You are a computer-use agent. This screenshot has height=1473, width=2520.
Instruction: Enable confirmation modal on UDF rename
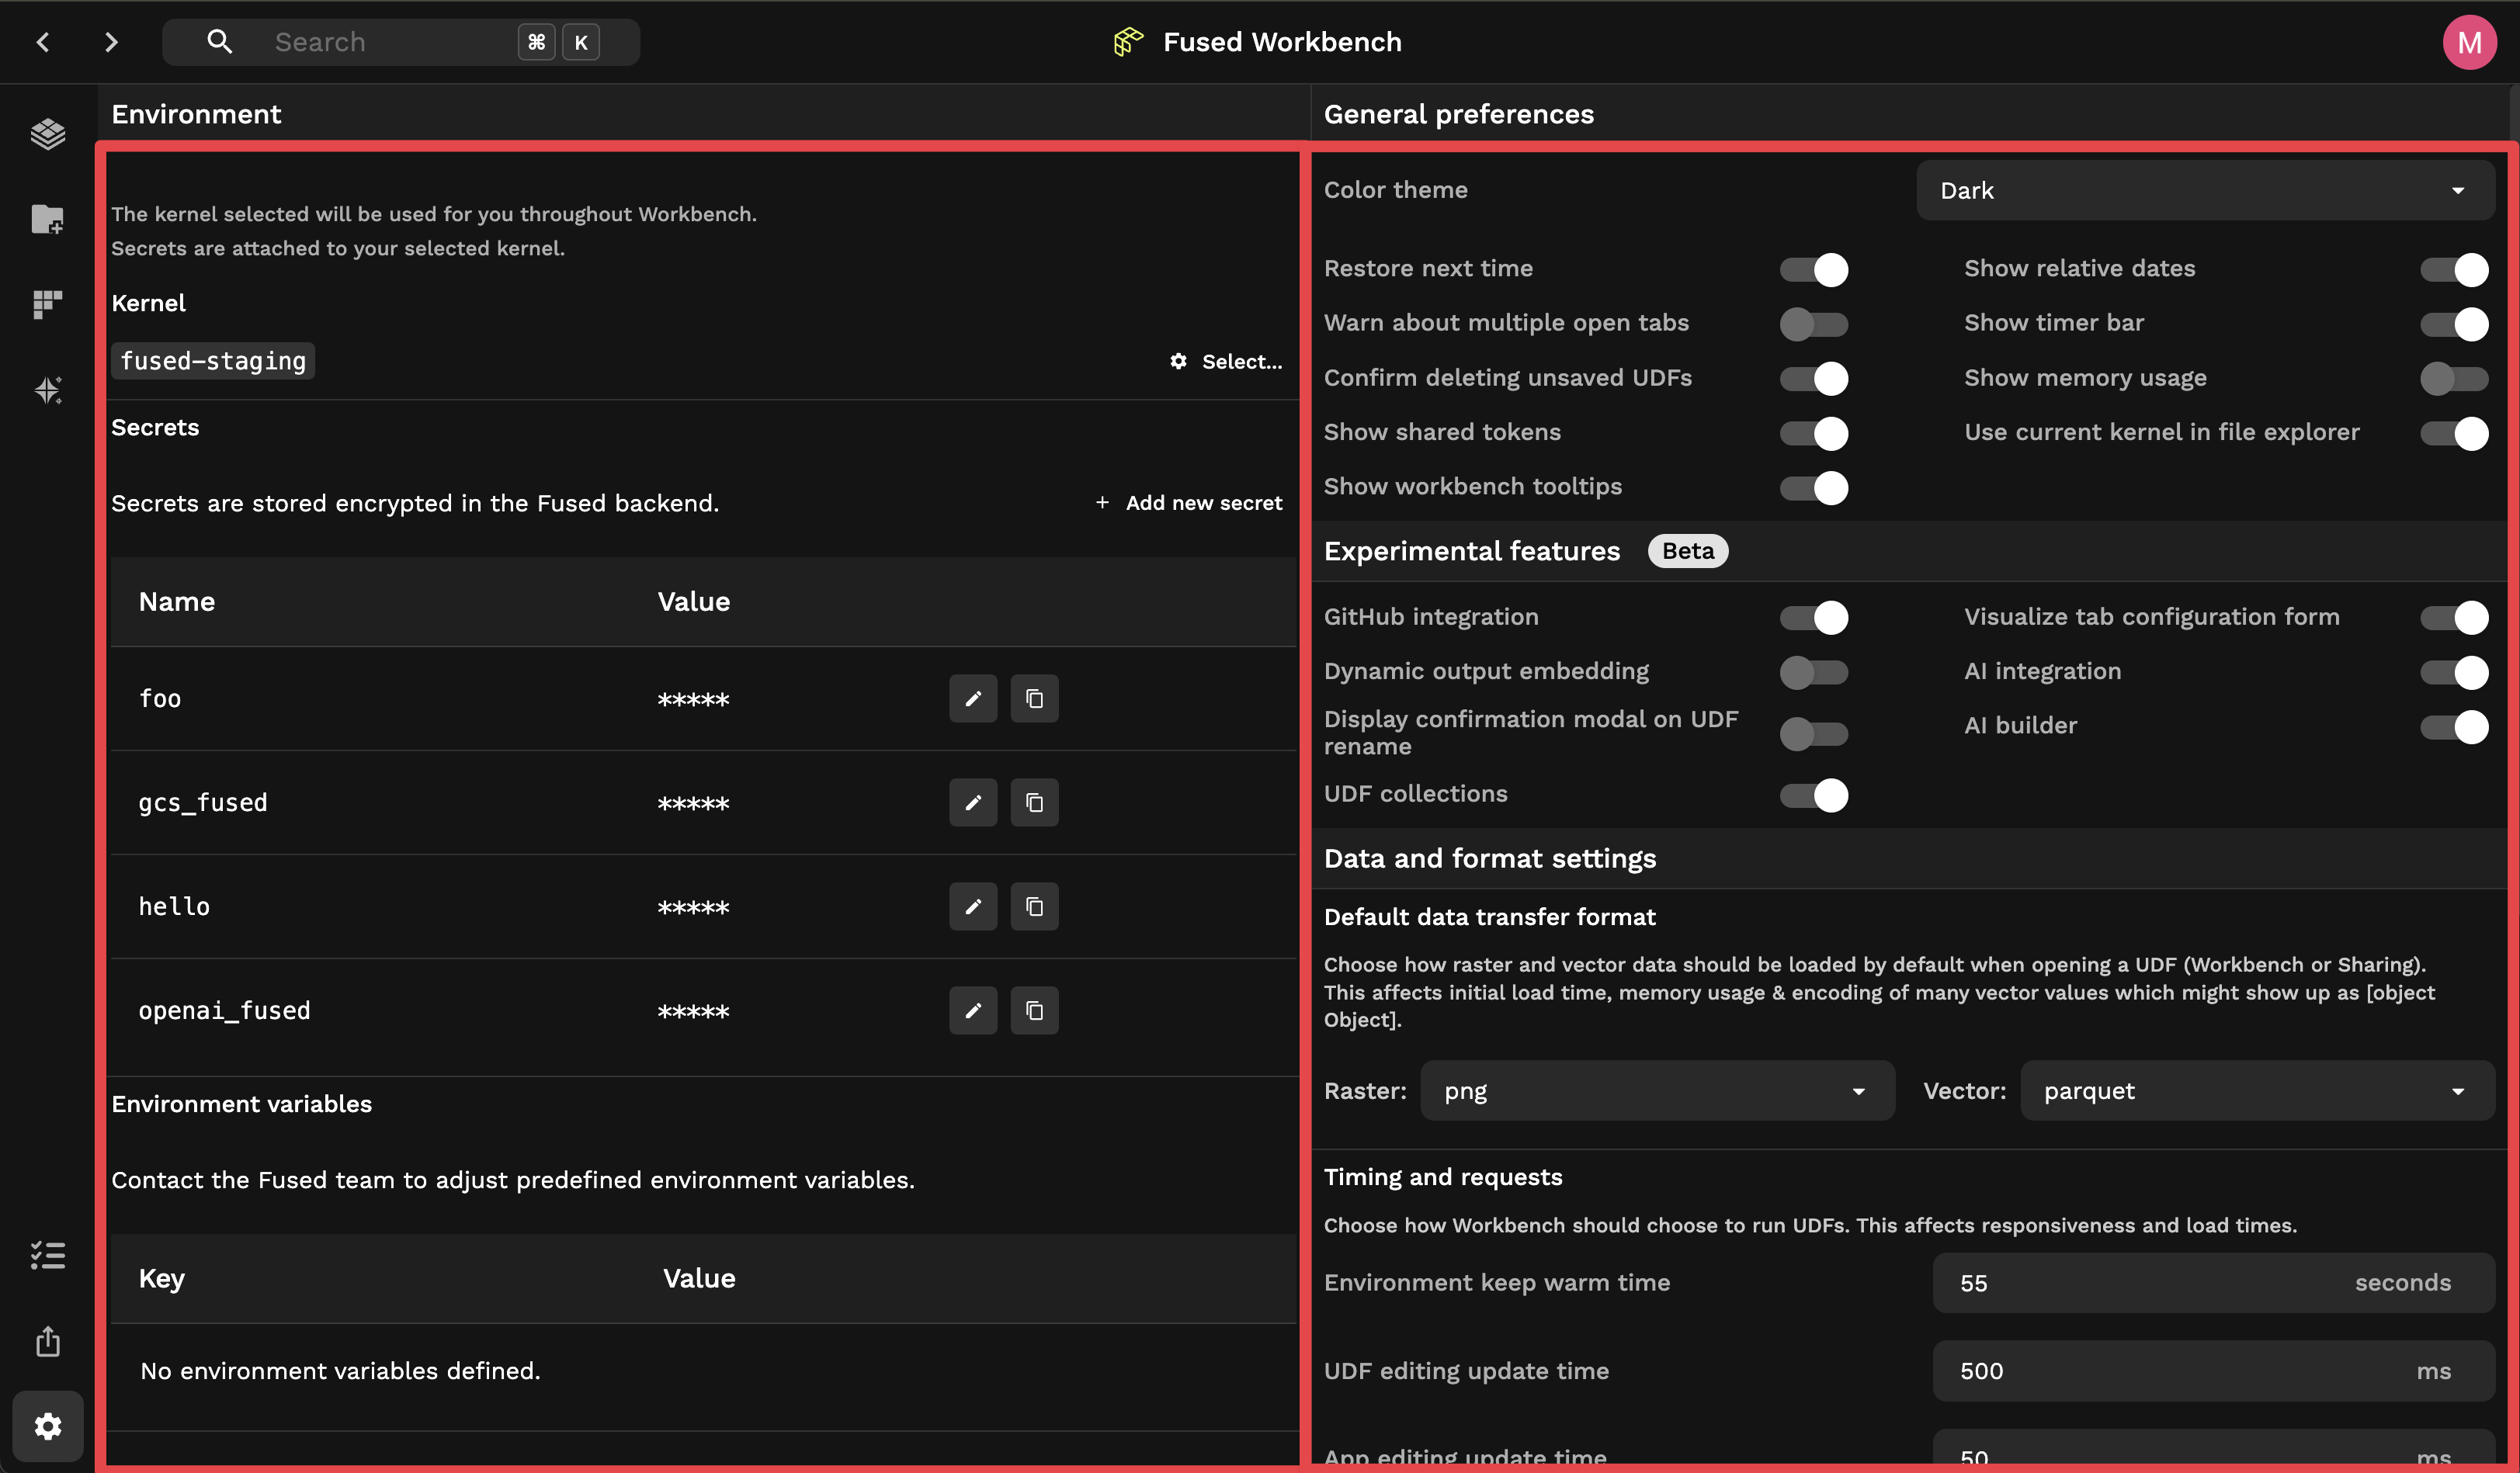click(x=1813, y=734)
